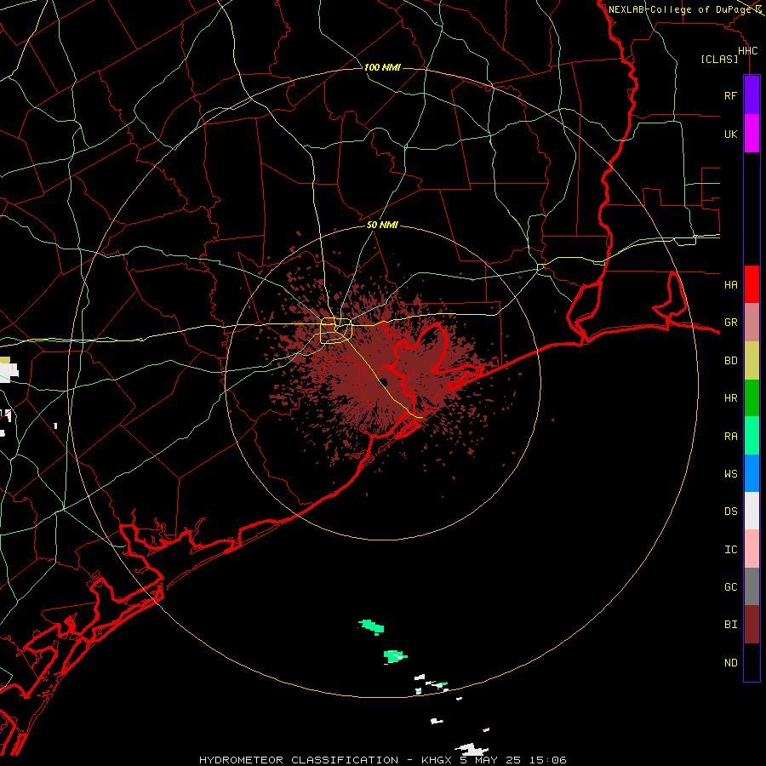Viewport: 766px width, 766px height.
Task: Click the yellow Houston beltway loop outline
Action: [336, 331]
